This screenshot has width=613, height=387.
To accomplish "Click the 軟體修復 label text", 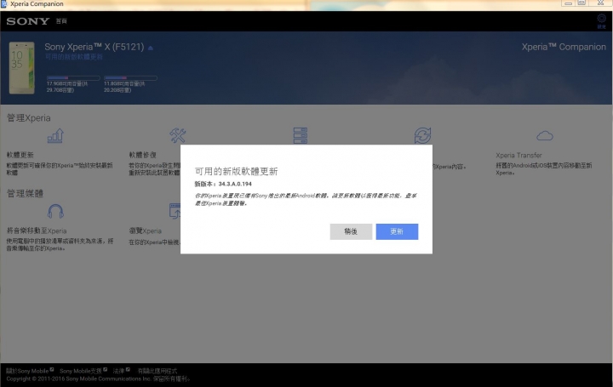I will coord(143,155).
